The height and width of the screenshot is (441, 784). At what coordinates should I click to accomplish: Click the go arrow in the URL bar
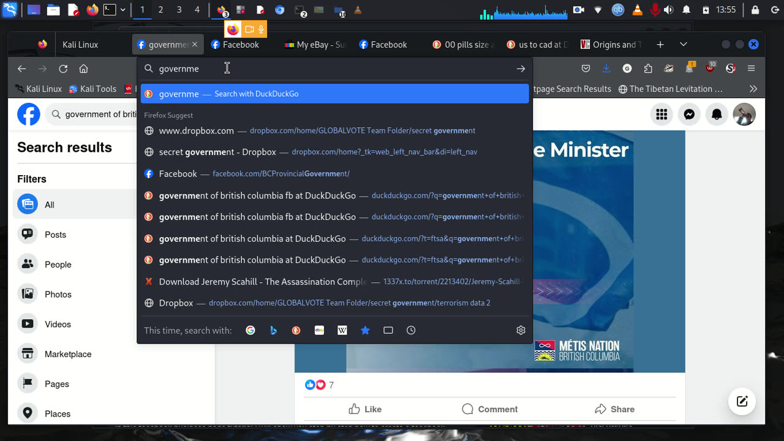click(521, 69)
